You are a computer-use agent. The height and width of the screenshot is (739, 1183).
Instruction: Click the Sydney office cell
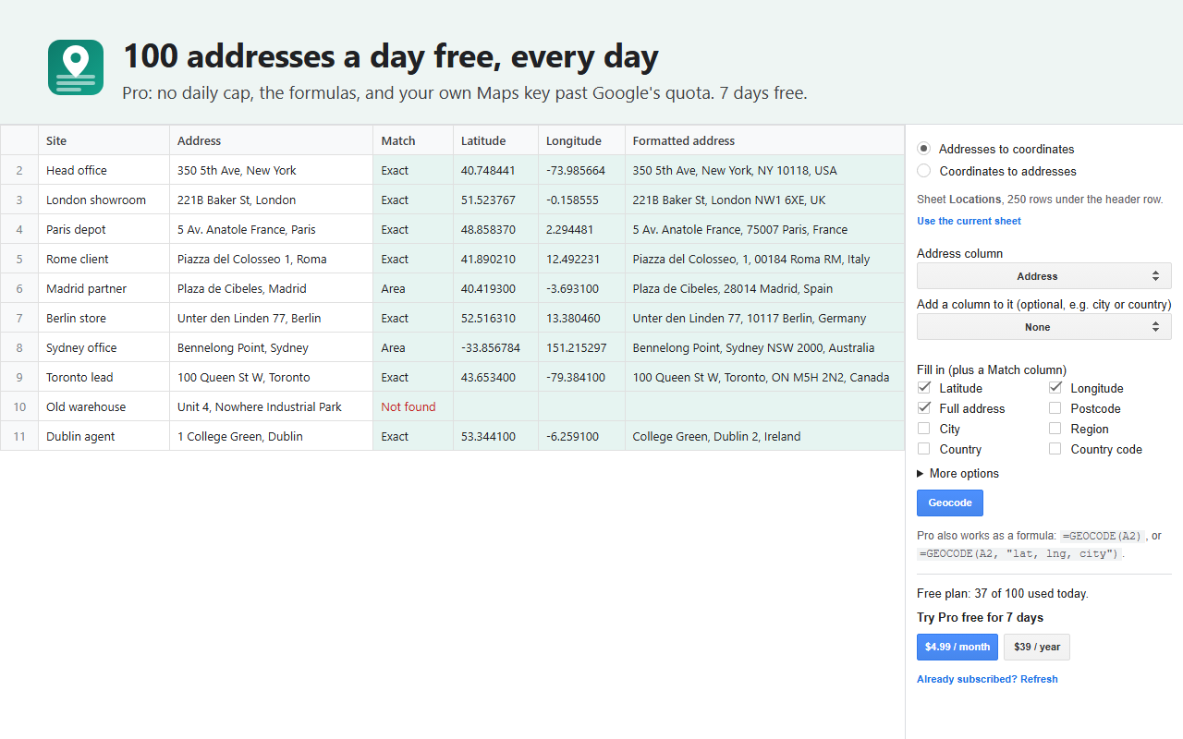tap(104, 347)
